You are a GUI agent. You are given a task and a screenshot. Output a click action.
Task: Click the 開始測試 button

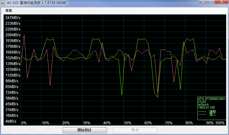85,130
